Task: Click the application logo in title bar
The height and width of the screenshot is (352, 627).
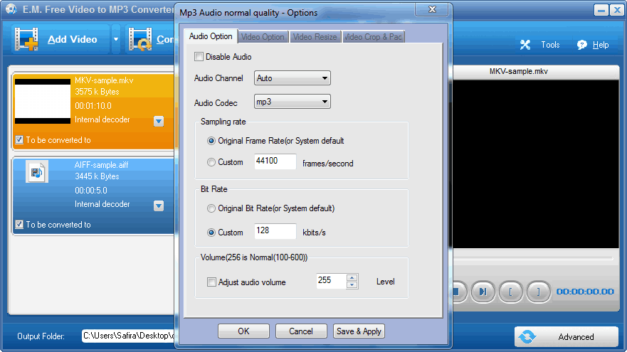Action: point(11,9)
